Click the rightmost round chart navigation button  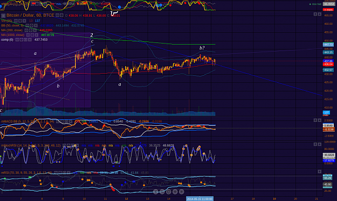(181, 191)
